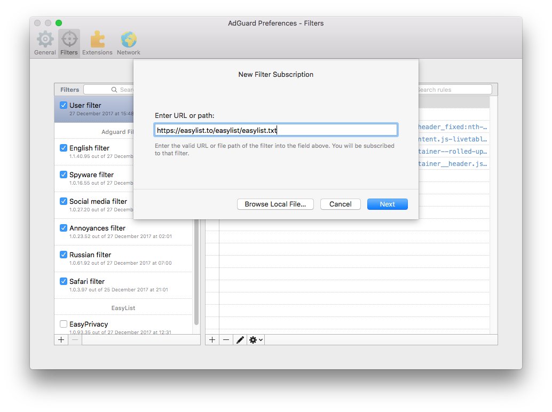Open the Network globe icon
The image size is (552, 412).
click(129, 40)
